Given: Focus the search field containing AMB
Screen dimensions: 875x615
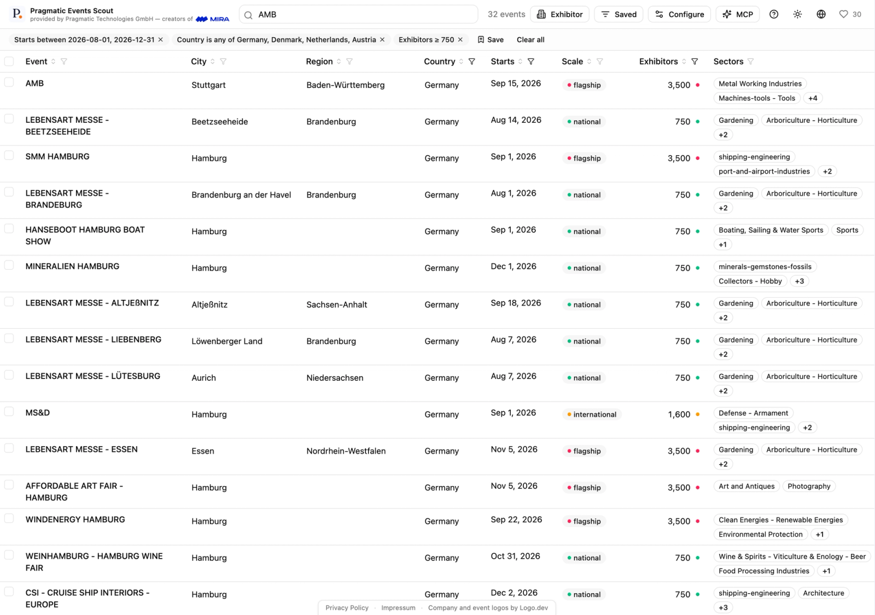Looking at the screenshot, I should 358,15.
